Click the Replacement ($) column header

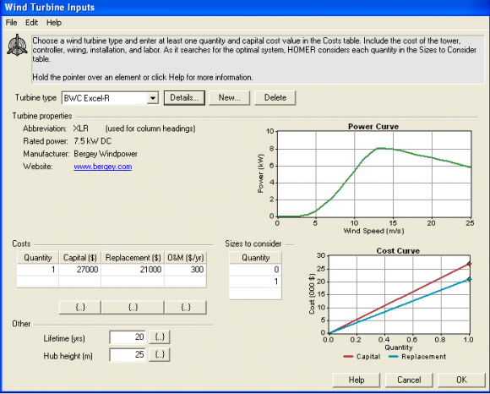click(133, 258)
